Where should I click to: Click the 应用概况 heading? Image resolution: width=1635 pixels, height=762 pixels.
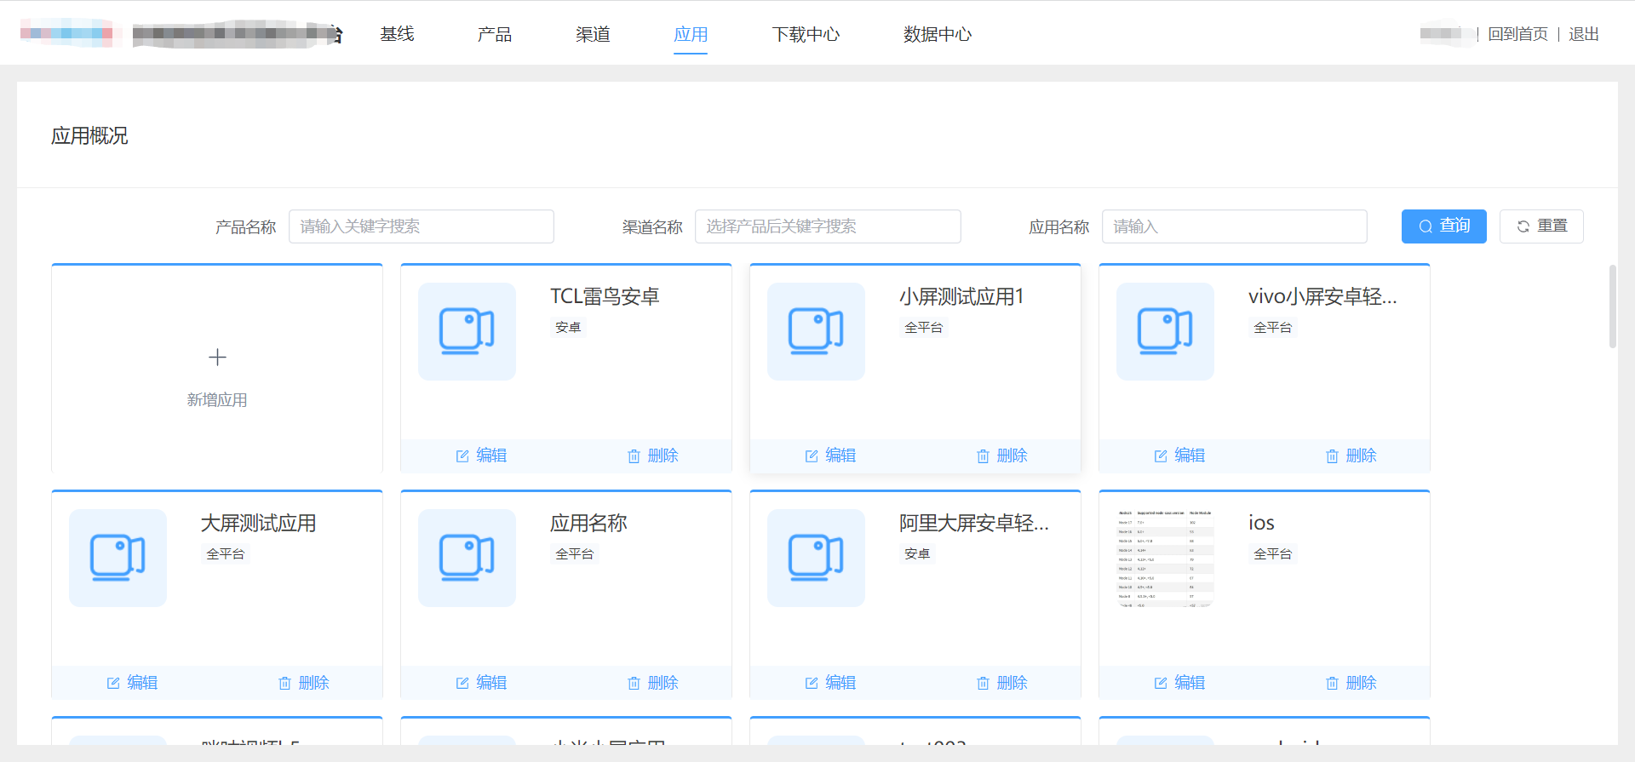coord(89,136)
